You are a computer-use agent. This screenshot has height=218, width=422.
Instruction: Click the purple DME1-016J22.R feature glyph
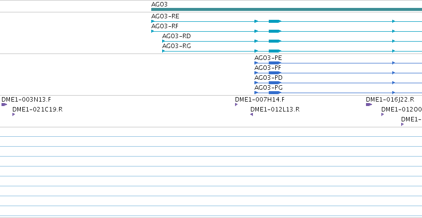[x=369, y=105]
